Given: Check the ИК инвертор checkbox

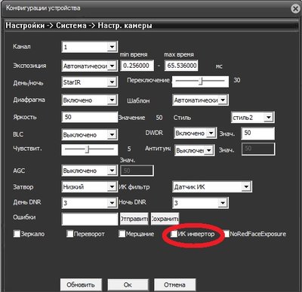Looking at the screenshot, I should [x=174, y=234].
